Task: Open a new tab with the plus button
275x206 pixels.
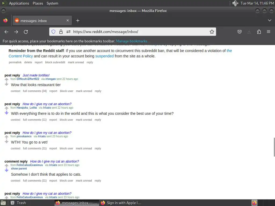Action: pyautogui.click(x=78, y=21)
